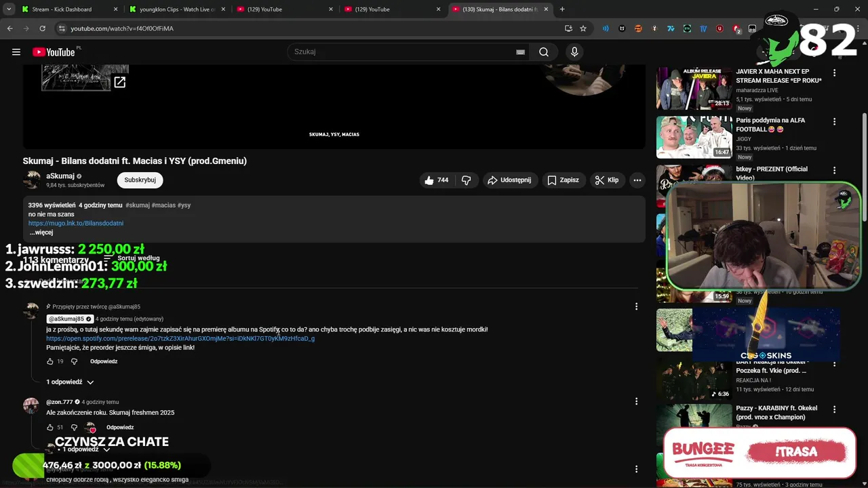Reply to the zon.777 comment

[120, 428]
